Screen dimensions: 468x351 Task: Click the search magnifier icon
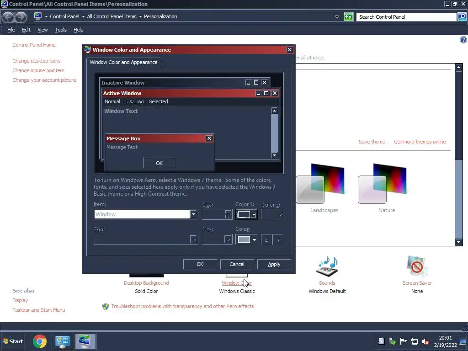pos(462,17)
